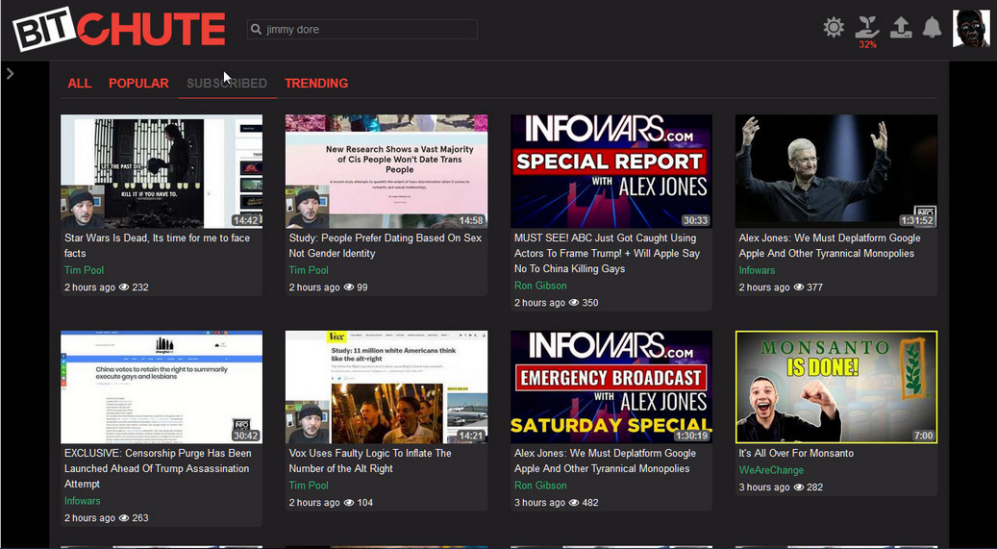Click the seedling funding icon showing 32%
The image size is (997, 549).
click(867, 26)
